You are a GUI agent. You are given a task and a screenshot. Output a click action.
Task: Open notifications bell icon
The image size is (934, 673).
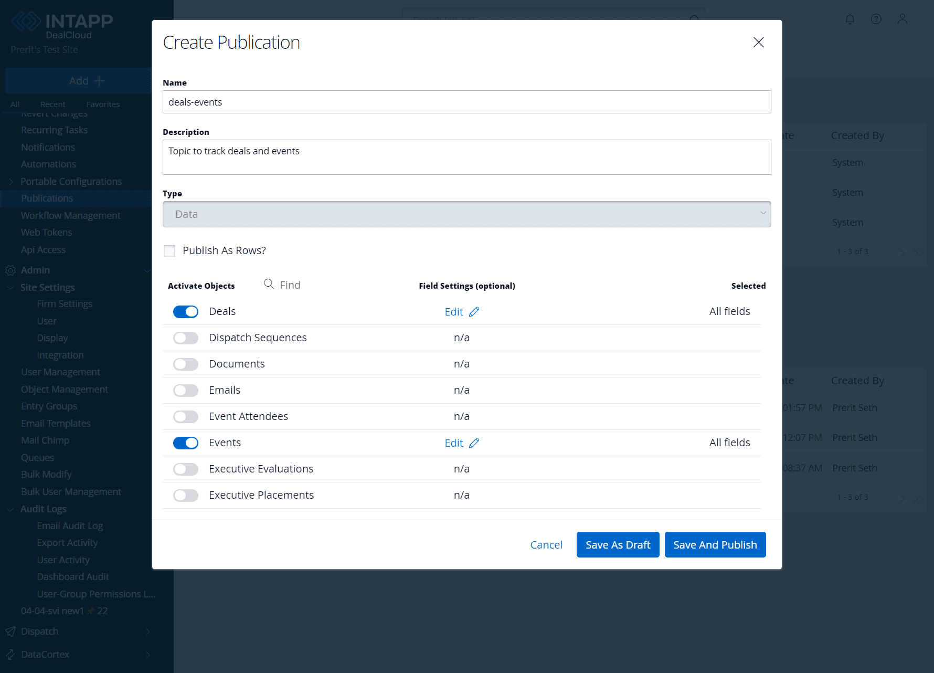tap(850, 19)
